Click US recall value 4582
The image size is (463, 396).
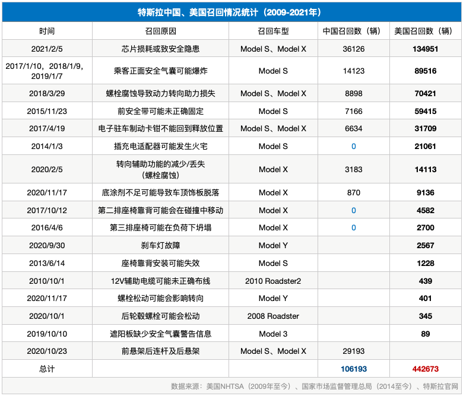(x=425, y=210)
